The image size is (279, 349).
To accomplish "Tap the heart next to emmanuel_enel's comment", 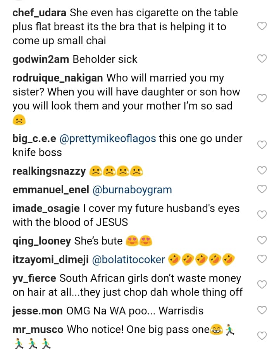I will [262, 189].
